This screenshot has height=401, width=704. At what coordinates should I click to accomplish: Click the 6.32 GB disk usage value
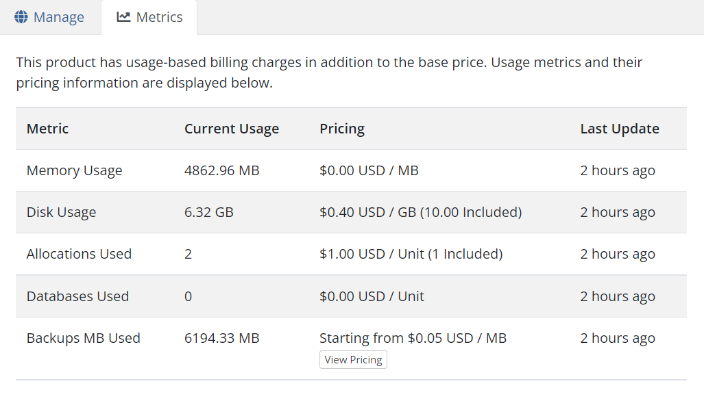(209, 212)
